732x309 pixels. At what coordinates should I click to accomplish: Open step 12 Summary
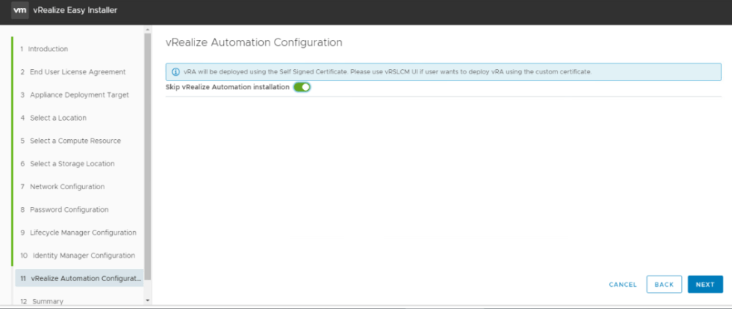click(x=46, y=301)
